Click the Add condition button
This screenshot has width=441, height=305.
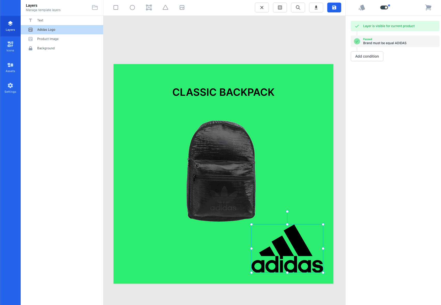[x=367, y=56]
